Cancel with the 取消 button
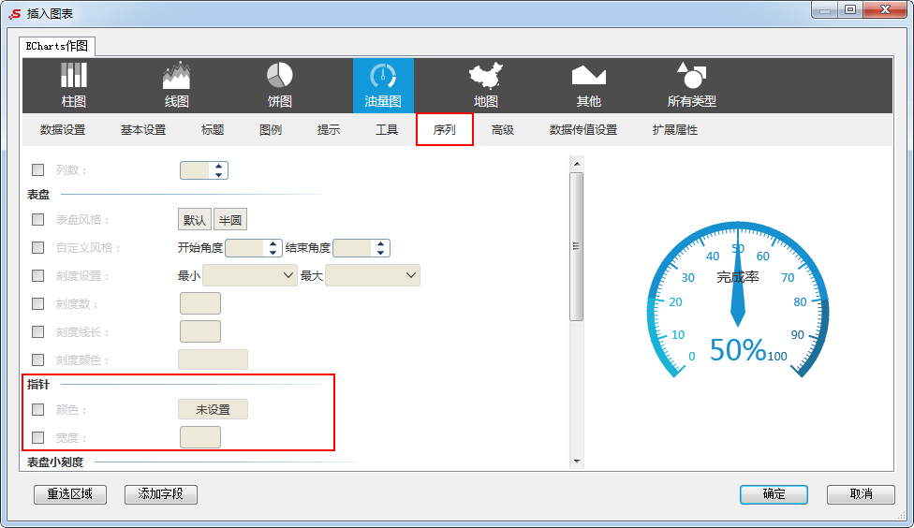Viewport: 914px width, 528px height. pos(861,494)
